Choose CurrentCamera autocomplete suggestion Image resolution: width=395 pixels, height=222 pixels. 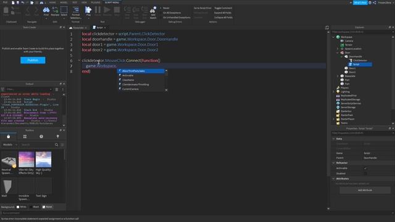click(141, 89)
